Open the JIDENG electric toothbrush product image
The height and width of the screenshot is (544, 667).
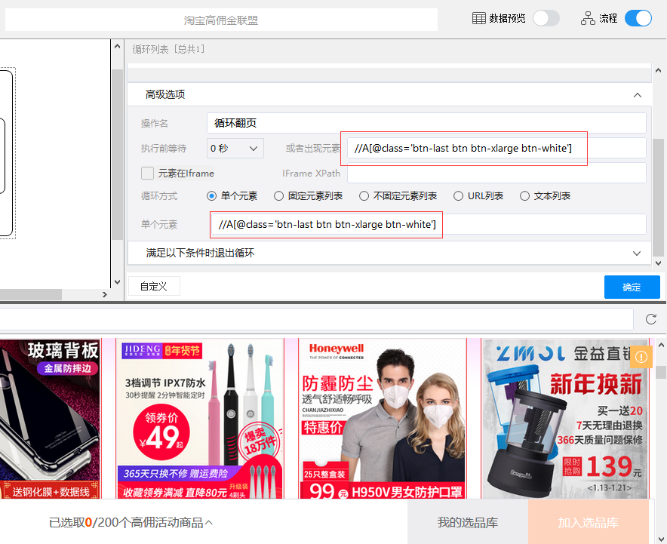(199, 419)
